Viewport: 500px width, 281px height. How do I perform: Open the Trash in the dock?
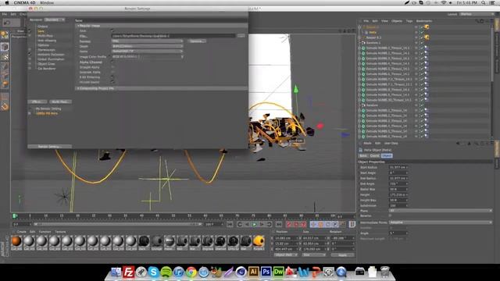pyautogui.click(x=385, y=272)
